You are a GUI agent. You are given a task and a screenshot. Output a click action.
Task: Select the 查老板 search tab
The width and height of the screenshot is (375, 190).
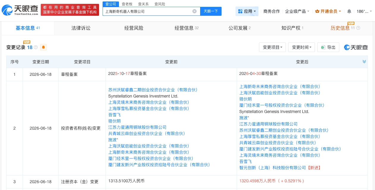tap(127, 4)
